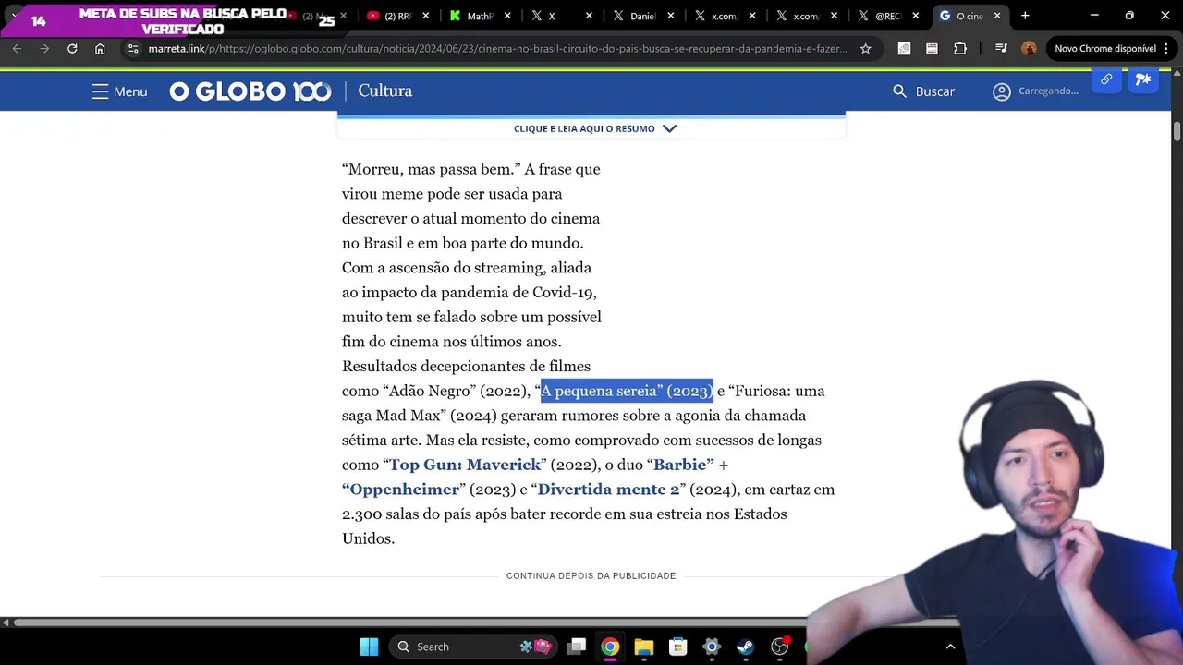Click the text 'CONTINUA DEPOIS DA PUBLICIDADE'
Viewport: 1183px width, 665px height.
pyautogui.click(x=591, y=576)
